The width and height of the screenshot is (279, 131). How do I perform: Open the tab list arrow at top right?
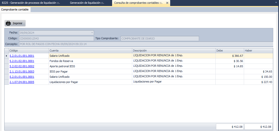[276, 3]
